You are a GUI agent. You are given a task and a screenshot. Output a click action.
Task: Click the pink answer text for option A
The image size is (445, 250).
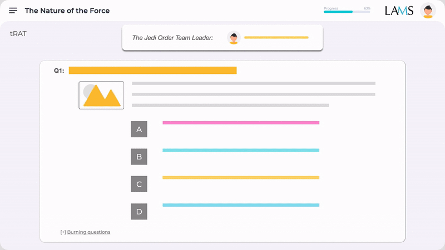click(241, 123)
